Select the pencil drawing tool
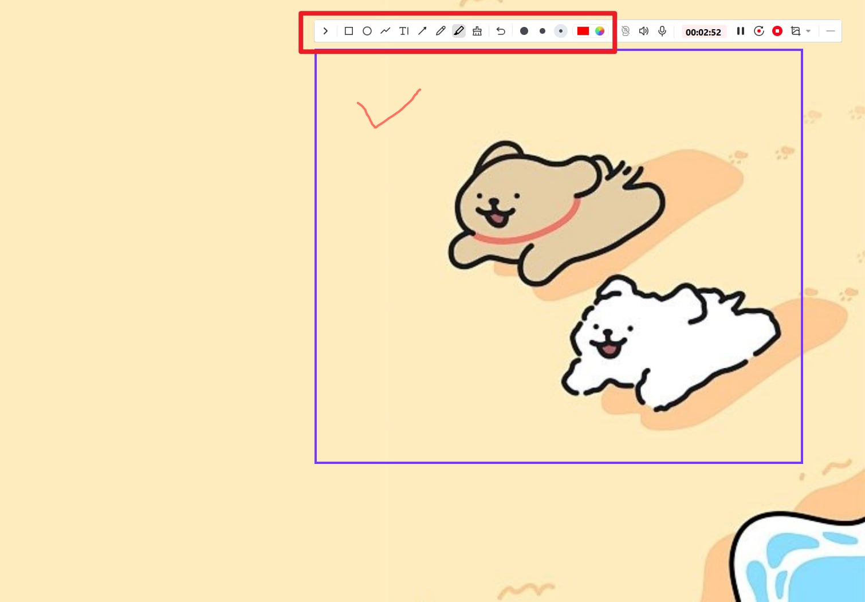Image resolution: width=865 pixels, height=602 pixels. coord(441,31)
